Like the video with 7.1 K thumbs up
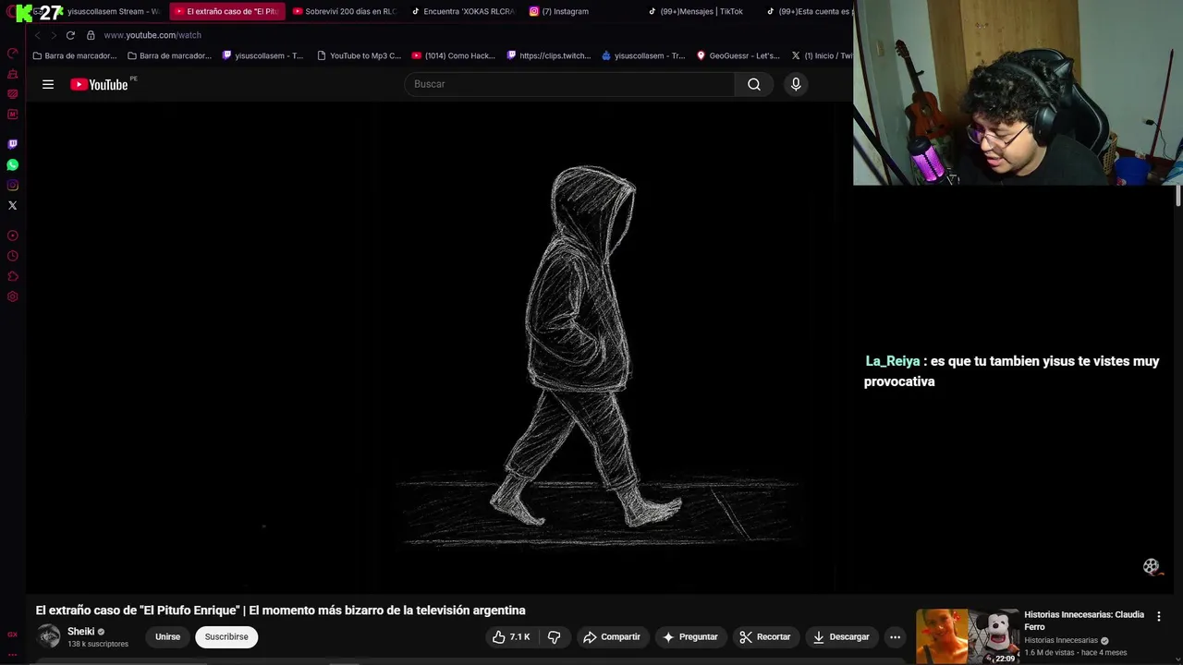The height and width of the screenshot is (665, 1183). point(511,636)
